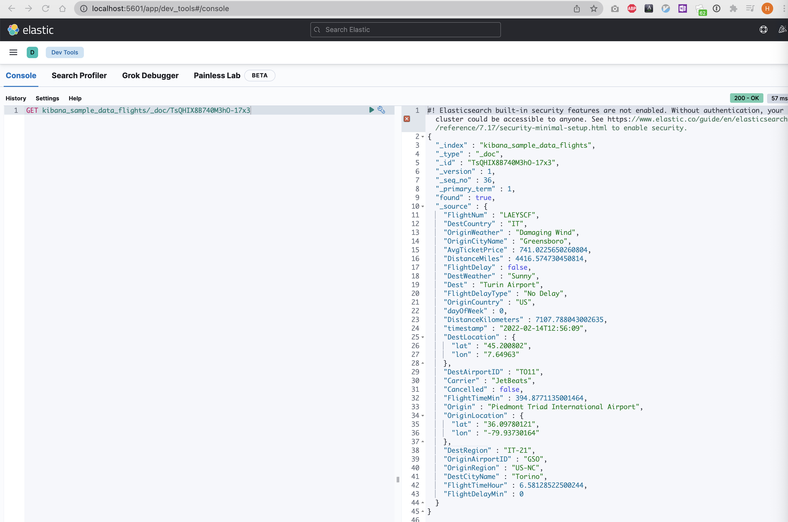
Task: Click fold arrow at line 28
Action: tap(423, 363)
